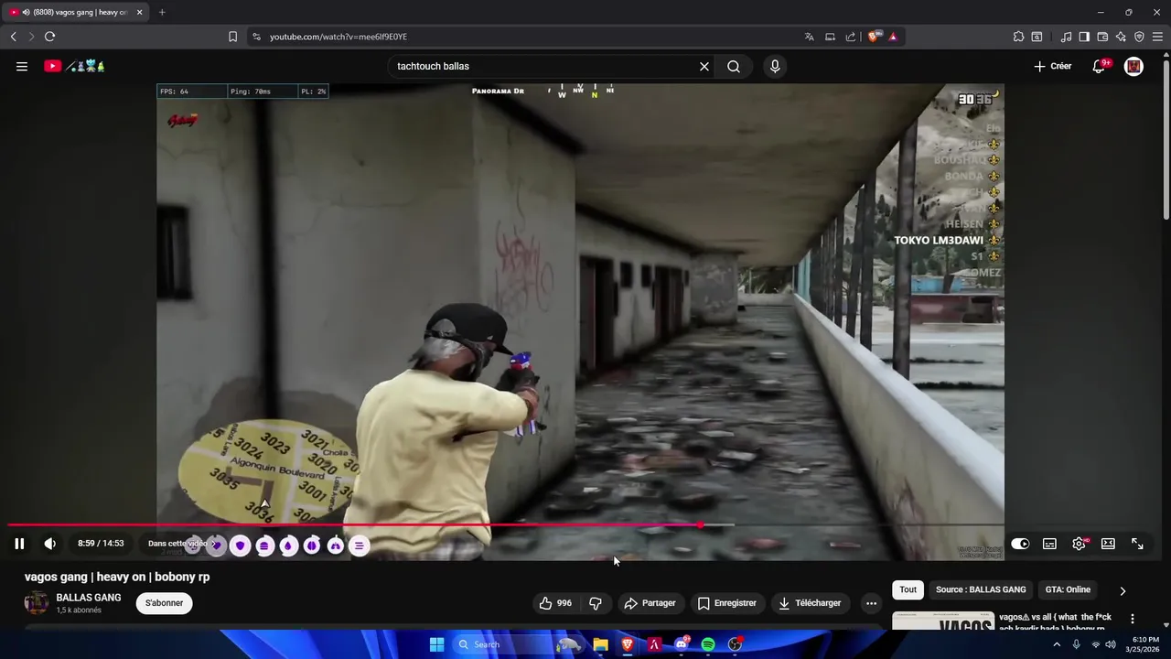This screenshot has width=1171, height=659.
Task: Mute the video volume speaker icon
Action: [x=50, y=544]
